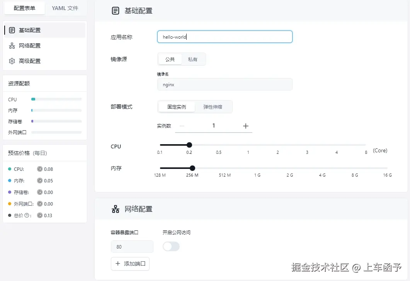Click the network nodes icon beside 网络配置

coord(12,45)
